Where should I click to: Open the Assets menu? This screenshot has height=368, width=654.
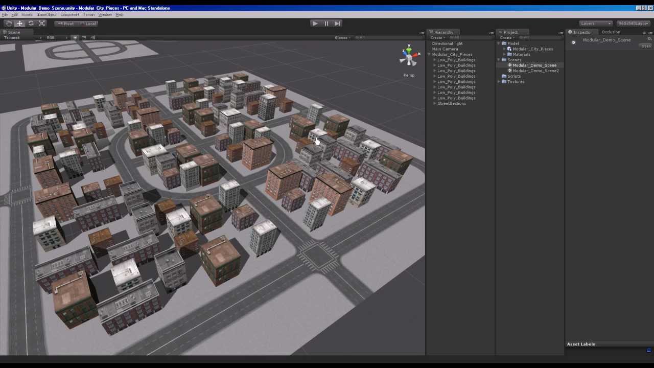(x=27, y=14)
